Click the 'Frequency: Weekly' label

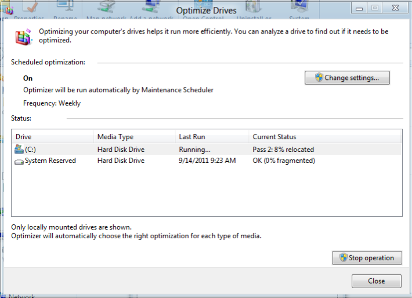click(52, 103)
